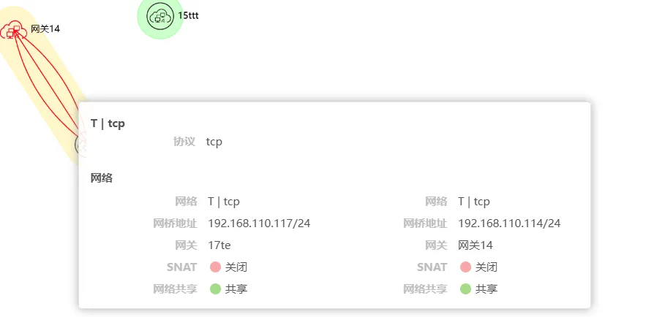The width and height of the screenshot is (657, 317).
Task: Click the red SNAT status dot for 网关14
Action: click(465, 267)
